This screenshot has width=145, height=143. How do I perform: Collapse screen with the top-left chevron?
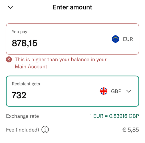click(x=10, y=7)
